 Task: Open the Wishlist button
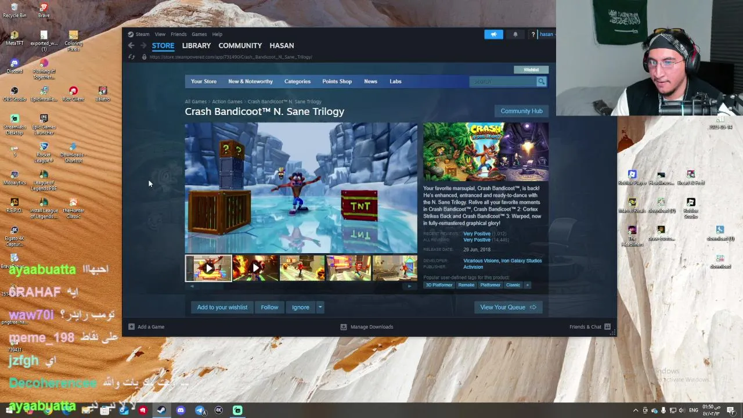coord(531,70)
